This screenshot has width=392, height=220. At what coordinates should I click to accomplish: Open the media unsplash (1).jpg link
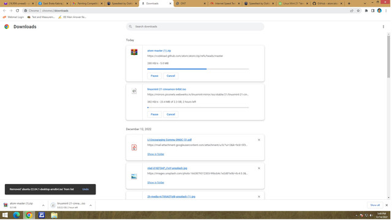(x=171, y=197)
